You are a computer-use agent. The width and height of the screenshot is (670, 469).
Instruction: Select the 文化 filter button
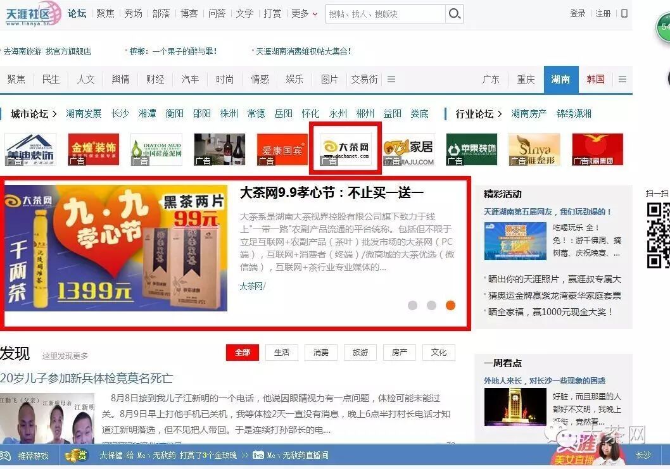pyautogui.click(x=439, y=353)
